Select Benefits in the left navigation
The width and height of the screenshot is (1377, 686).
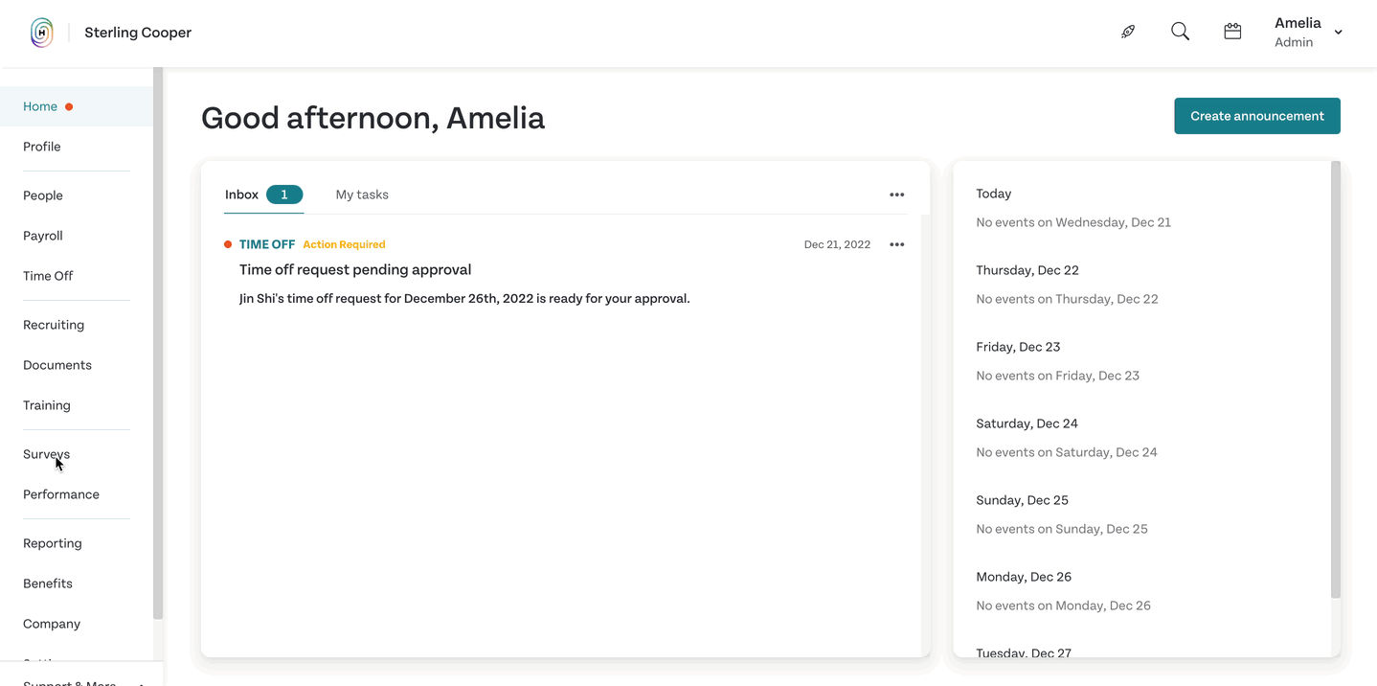pyautogui.click(x=48, y=583)
